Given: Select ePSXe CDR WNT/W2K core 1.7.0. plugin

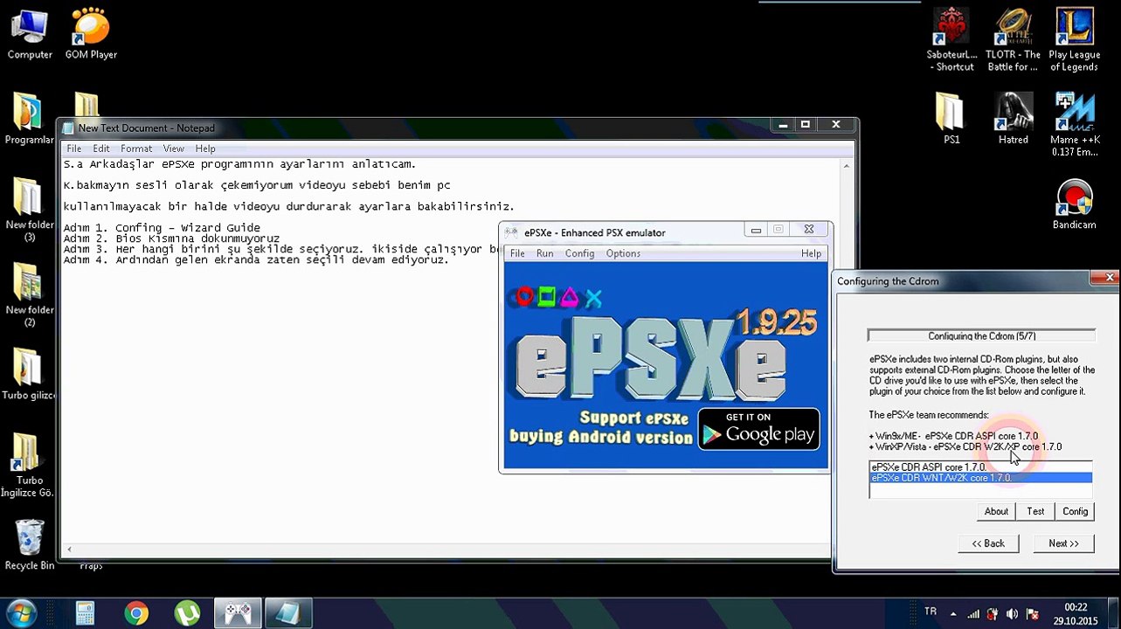Looking at the screenshot, I should 980,478.
